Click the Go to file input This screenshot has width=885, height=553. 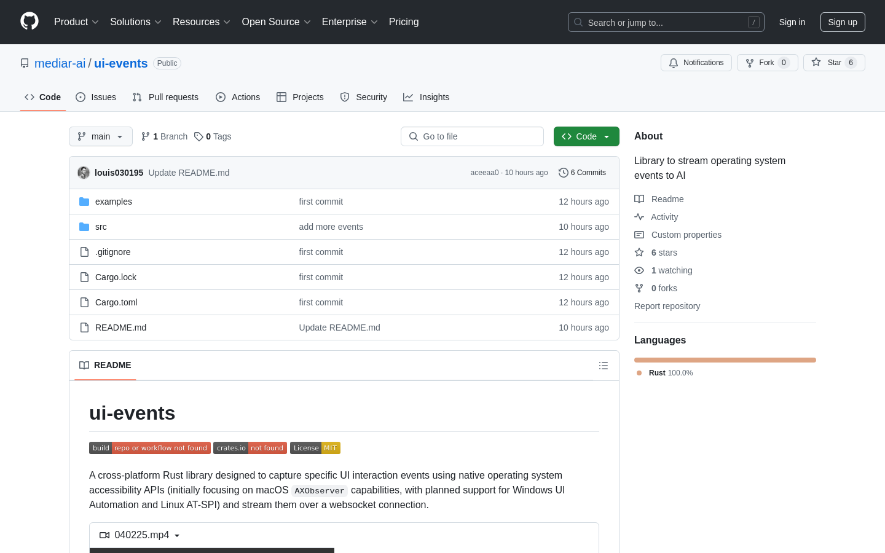[x=472, y=136]
